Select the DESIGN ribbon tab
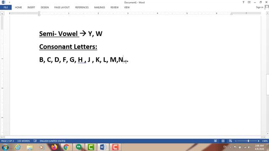This screenshot has width=269, height=151. 45,8
